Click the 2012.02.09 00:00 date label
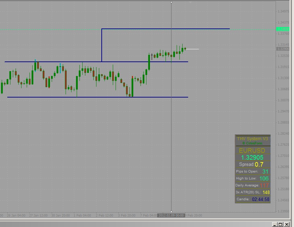The width and height of the screenshot is (294, 227). click(171, 216)
